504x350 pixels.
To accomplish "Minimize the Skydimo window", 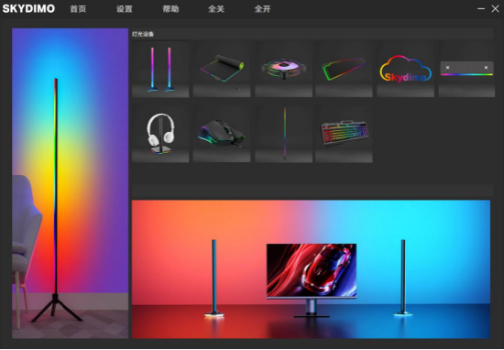I will click(x=481, y=8).
